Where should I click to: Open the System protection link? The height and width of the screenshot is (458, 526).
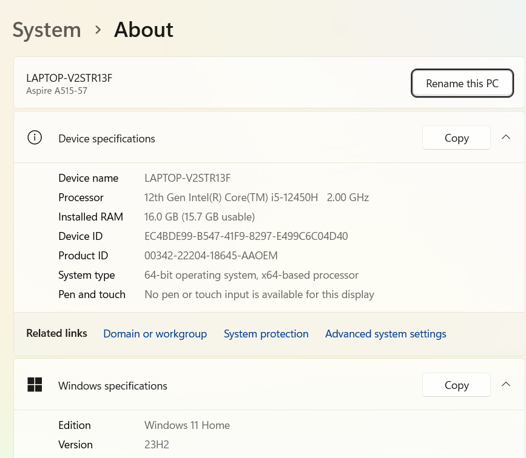coord(266,334)
